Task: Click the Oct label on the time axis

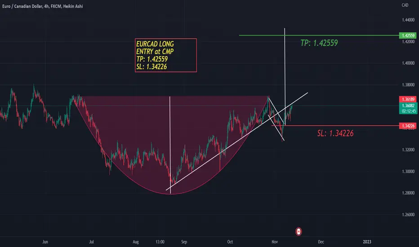Action: tap(230, 242)
